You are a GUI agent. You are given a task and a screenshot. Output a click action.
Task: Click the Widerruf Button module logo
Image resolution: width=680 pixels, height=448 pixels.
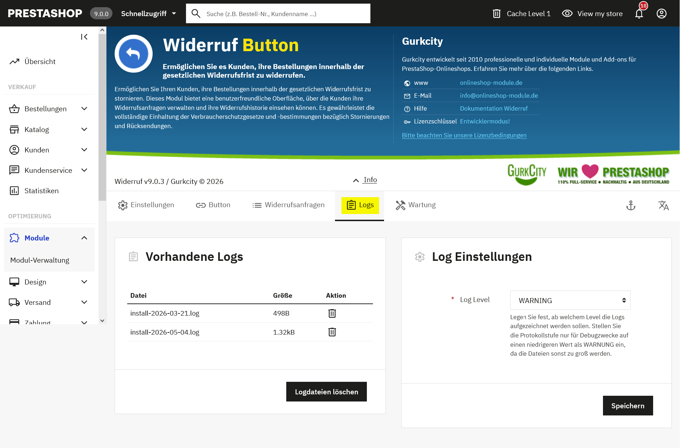pyautogui.click(x=134, y=54)
